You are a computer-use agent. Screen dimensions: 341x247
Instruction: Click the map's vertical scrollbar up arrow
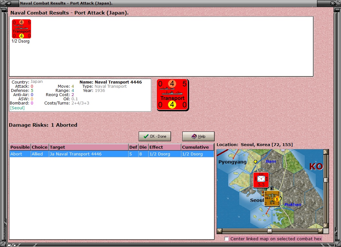pos(326,152)
